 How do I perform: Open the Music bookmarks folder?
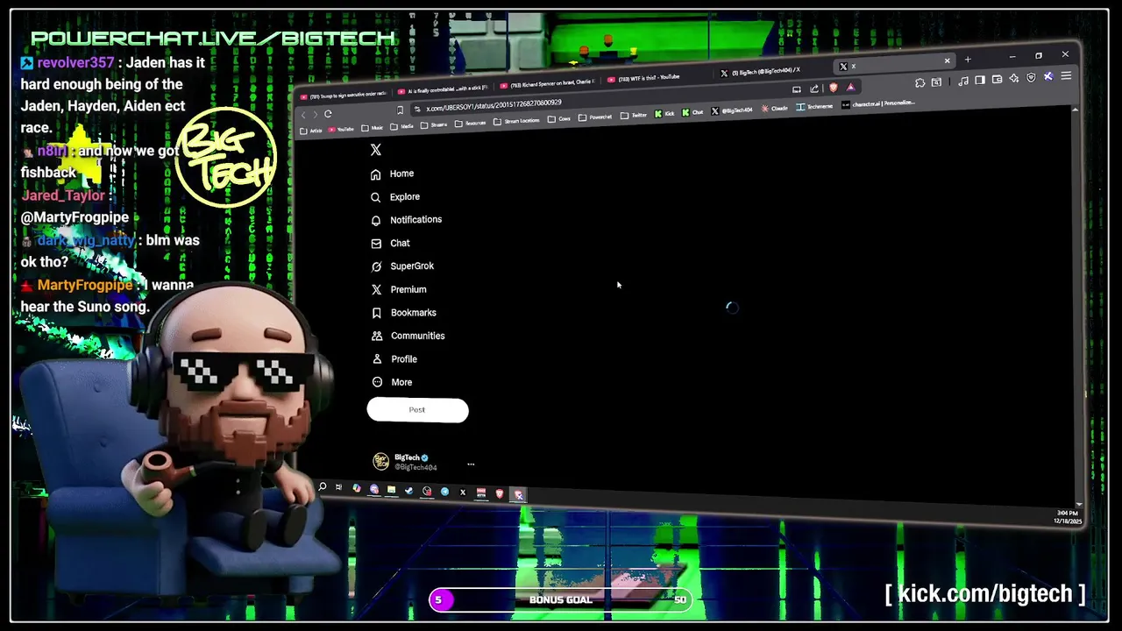tap(372, 128)
